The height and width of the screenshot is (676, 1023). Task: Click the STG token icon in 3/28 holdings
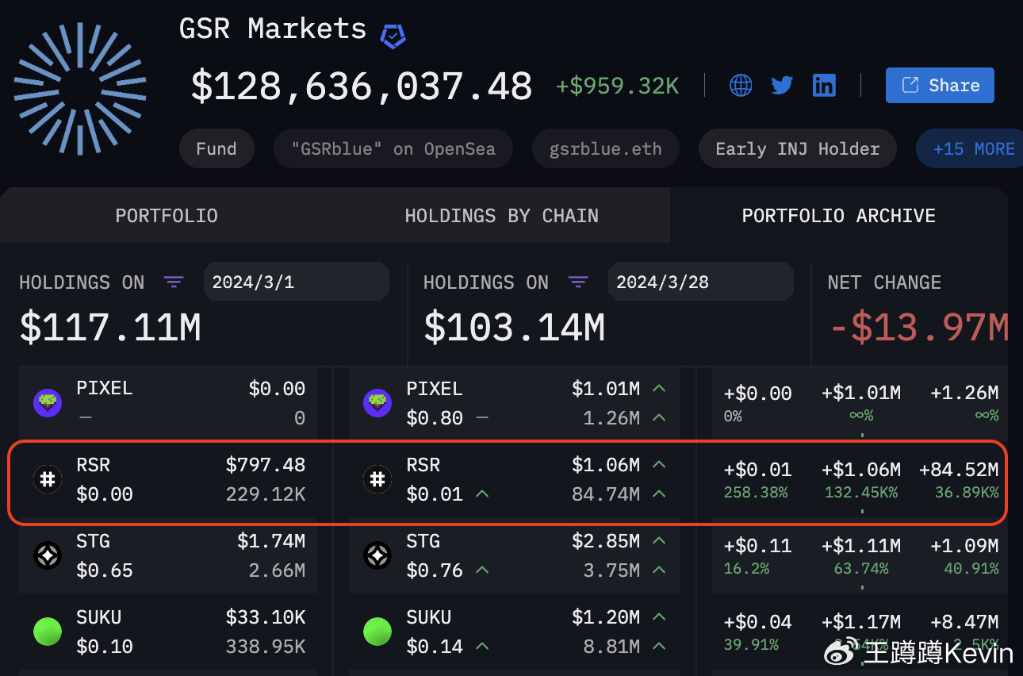(377, 555)
